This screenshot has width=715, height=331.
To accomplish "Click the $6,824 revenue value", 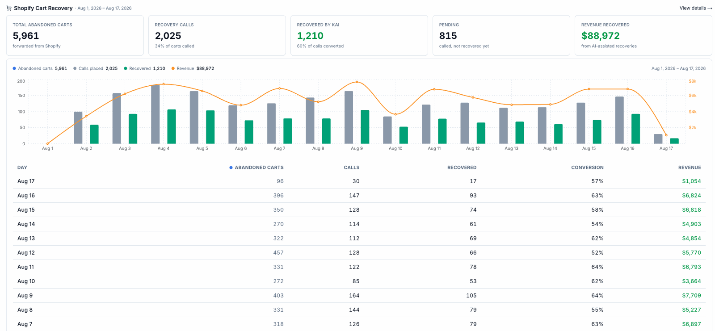I will coord(691,196).
